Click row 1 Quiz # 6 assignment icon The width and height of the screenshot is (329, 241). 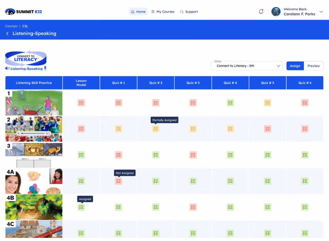[x=305, y=103]
